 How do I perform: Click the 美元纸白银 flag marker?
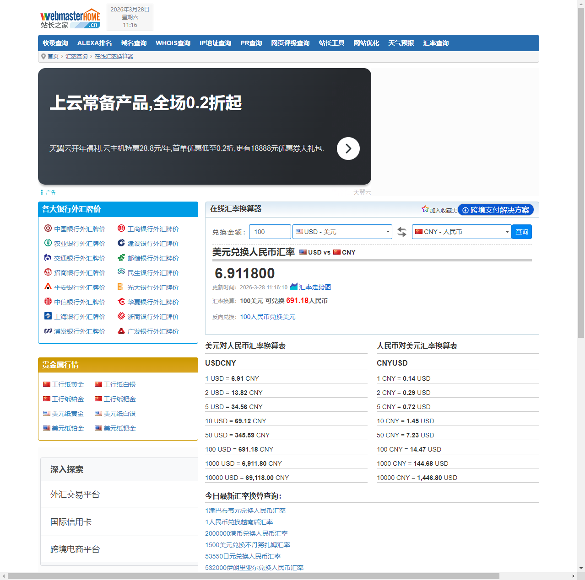[x=98, y=413]
